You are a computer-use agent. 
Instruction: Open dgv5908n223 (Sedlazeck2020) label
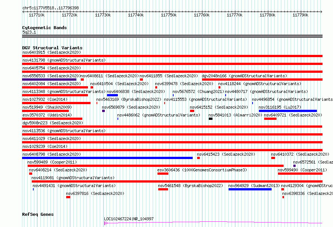tap(53, 123)
